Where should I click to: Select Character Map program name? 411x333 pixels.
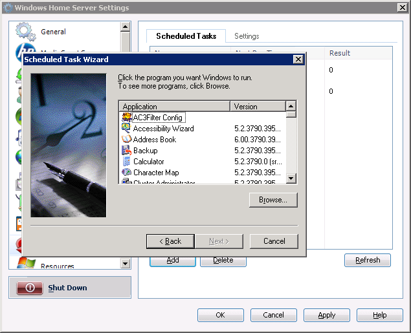[156, 173]
